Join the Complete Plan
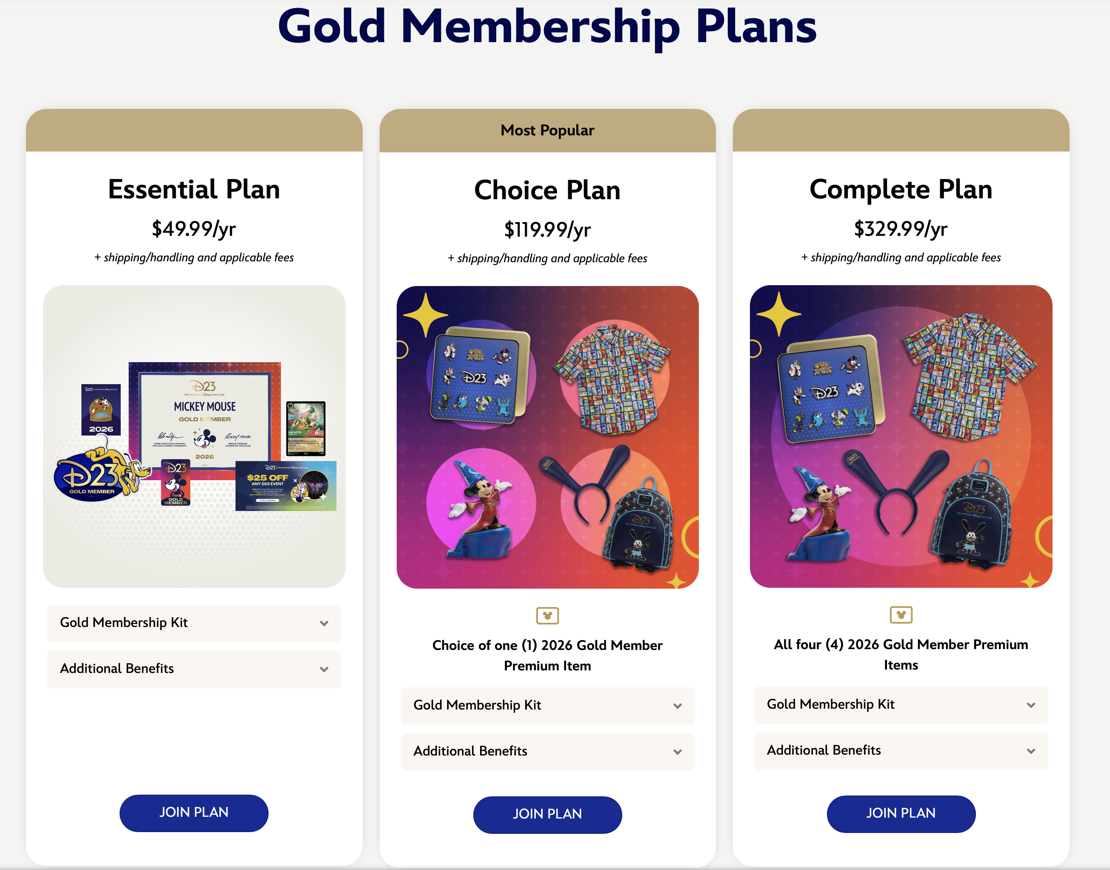 pyautogui.click(x=901, y=813)
